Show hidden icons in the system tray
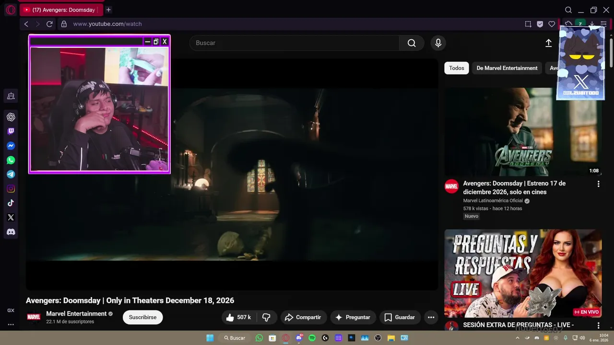 pyautogui.click(x=517, y=338)
